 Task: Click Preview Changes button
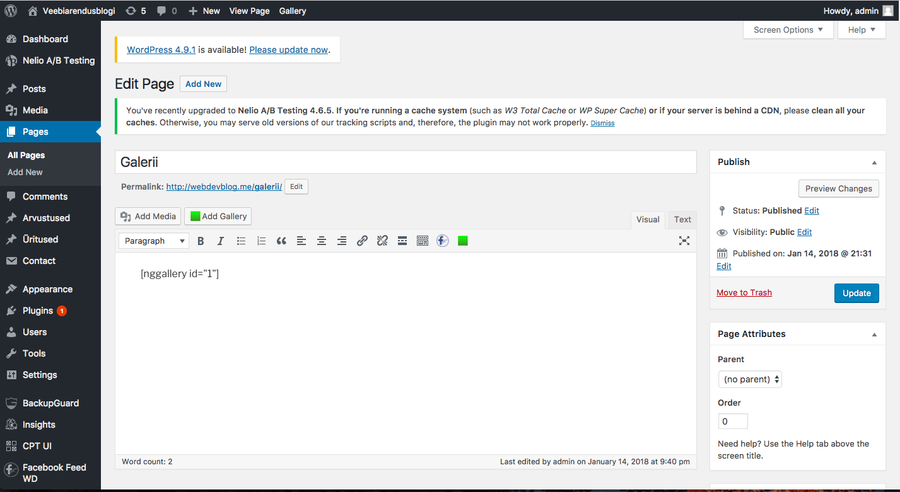[x=838, y=188]
